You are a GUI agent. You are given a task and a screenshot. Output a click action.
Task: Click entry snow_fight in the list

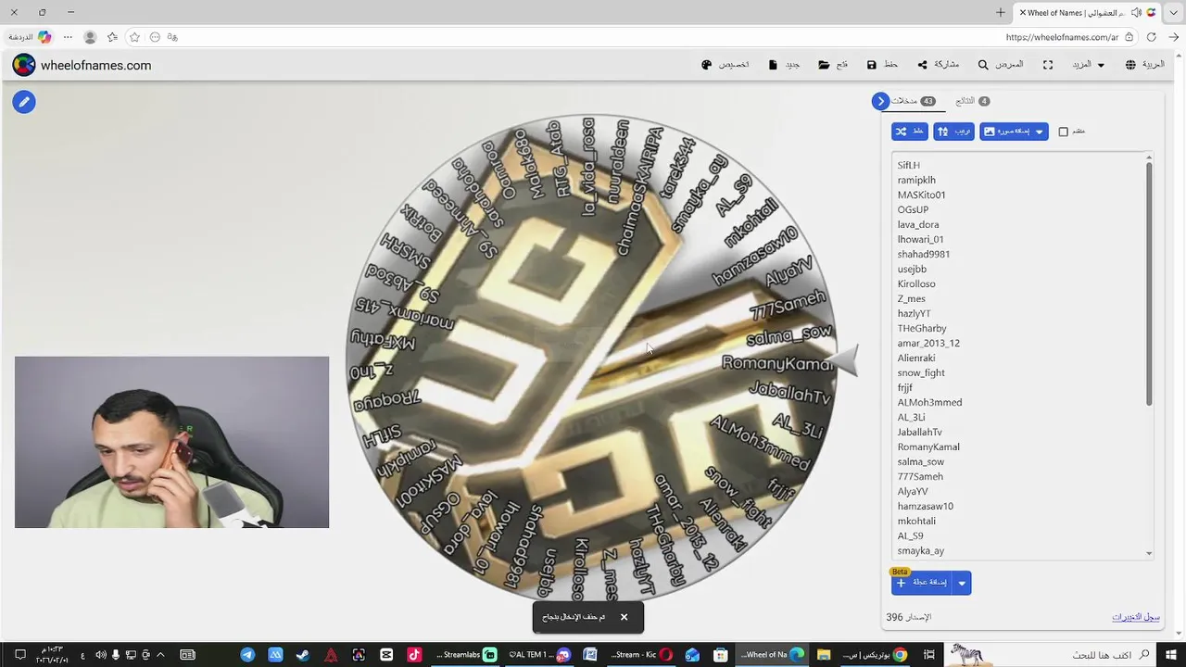tap(921, 372)
